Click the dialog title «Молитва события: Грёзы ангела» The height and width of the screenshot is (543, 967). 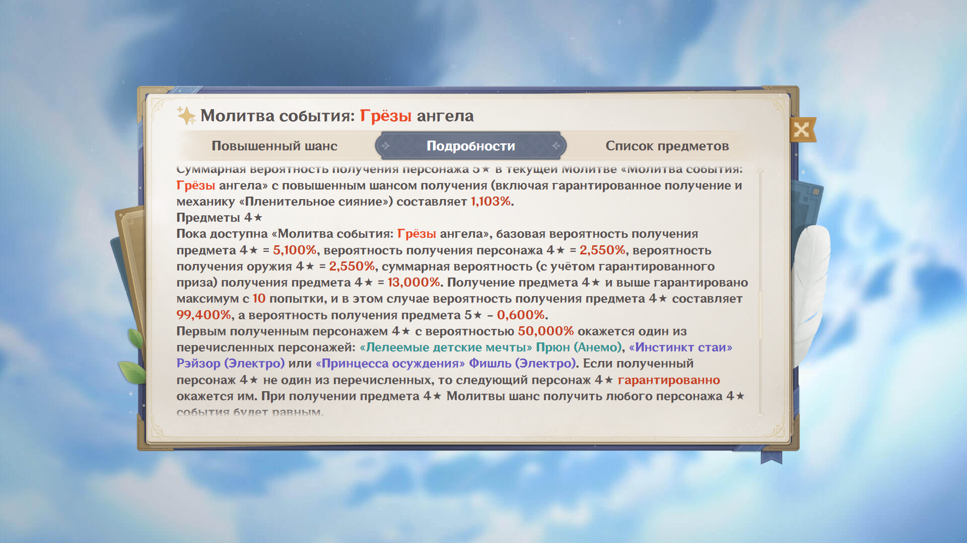point(337,116)
